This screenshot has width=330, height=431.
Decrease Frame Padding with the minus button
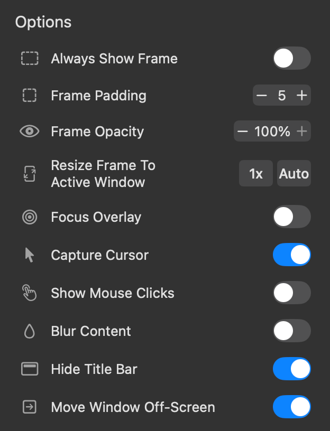(262, 96)
